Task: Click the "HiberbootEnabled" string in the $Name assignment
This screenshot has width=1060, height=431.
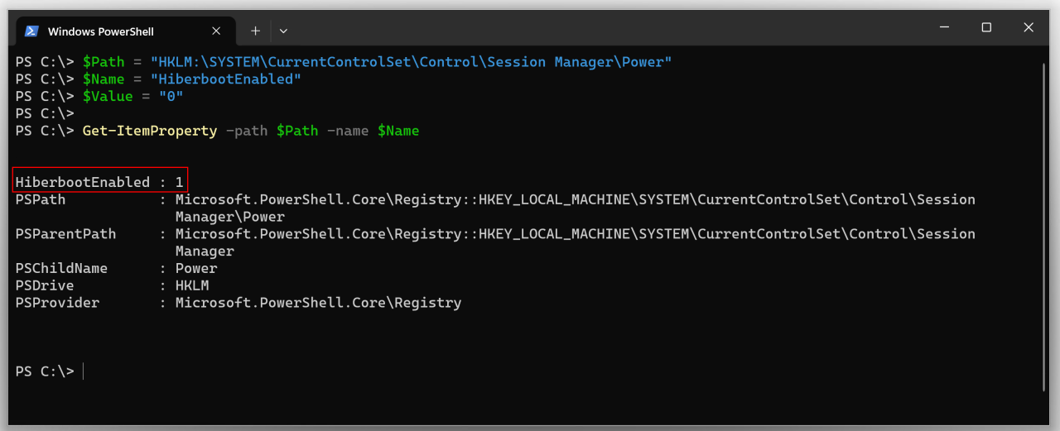Action: [225, 79]
